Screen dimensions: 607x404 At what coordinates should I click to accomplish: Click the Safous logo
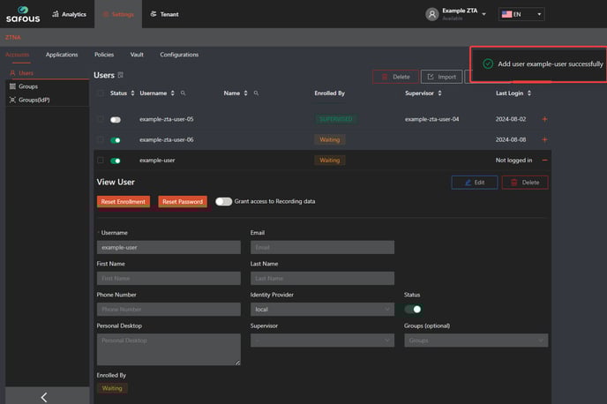click(x=21, y=13)
